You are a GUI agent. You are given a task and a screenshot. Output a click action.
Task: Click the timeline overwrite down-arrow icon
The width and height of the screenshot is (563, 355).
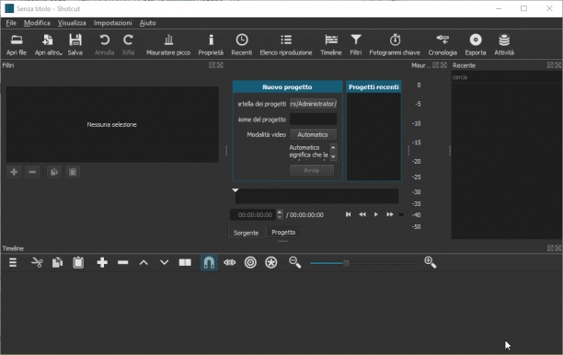coord(164,263)
